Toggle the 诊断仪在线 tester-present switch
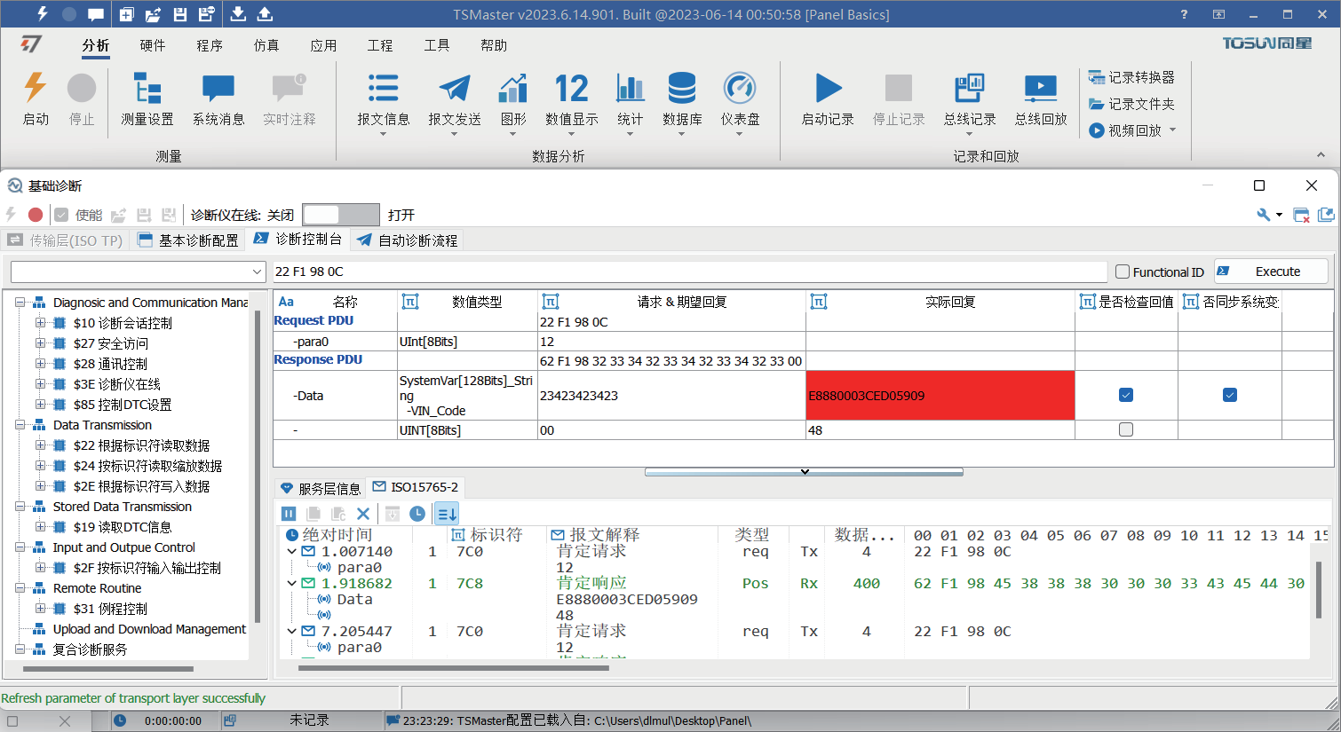 340,215
